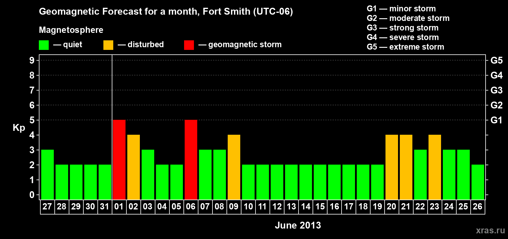508x239 pixels.
Task: Click 'G1 — minor storm' legend text
Action: [x=401, y=9]
